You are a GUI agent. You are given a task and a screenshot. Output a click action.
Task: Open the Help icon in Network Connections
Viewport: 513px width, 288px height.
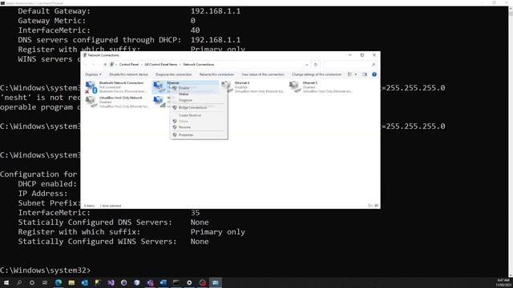coord(374,74)
